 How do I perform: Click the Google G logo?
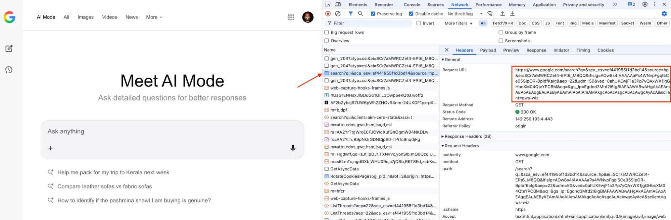click(9, 17)
